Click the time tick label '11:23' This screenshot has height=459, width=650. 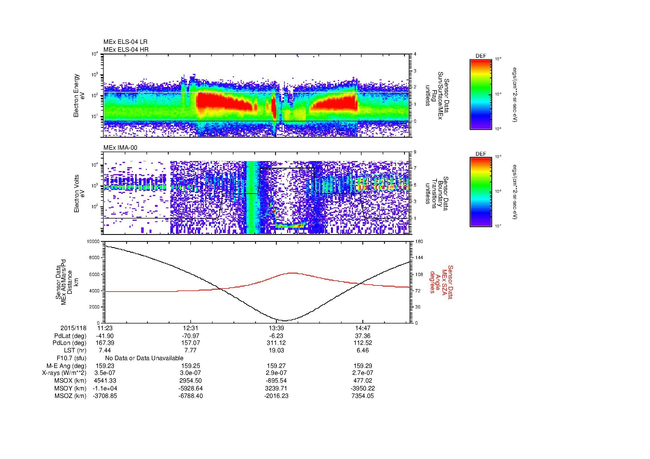click(105, 328)
